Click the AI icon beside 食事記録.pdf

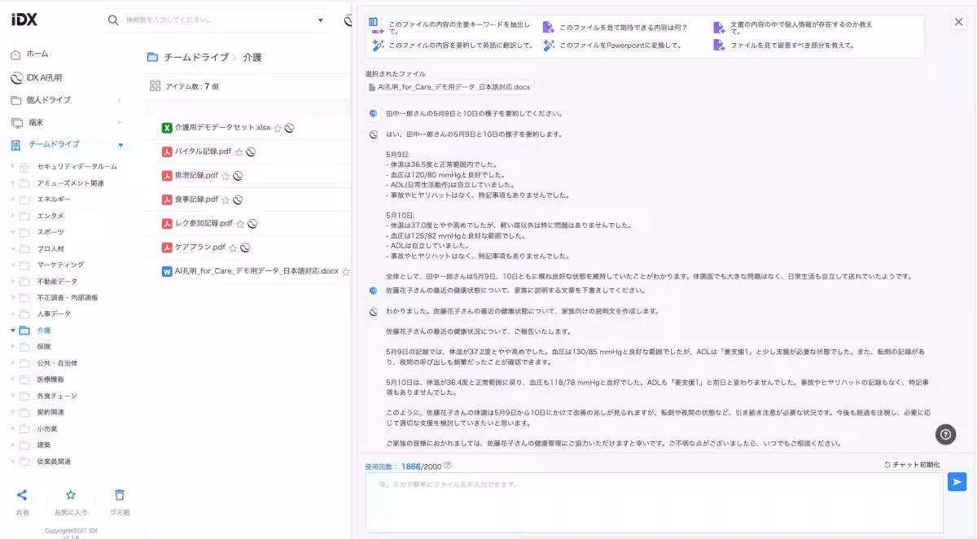pyautogui.click(x=238, y=199)
